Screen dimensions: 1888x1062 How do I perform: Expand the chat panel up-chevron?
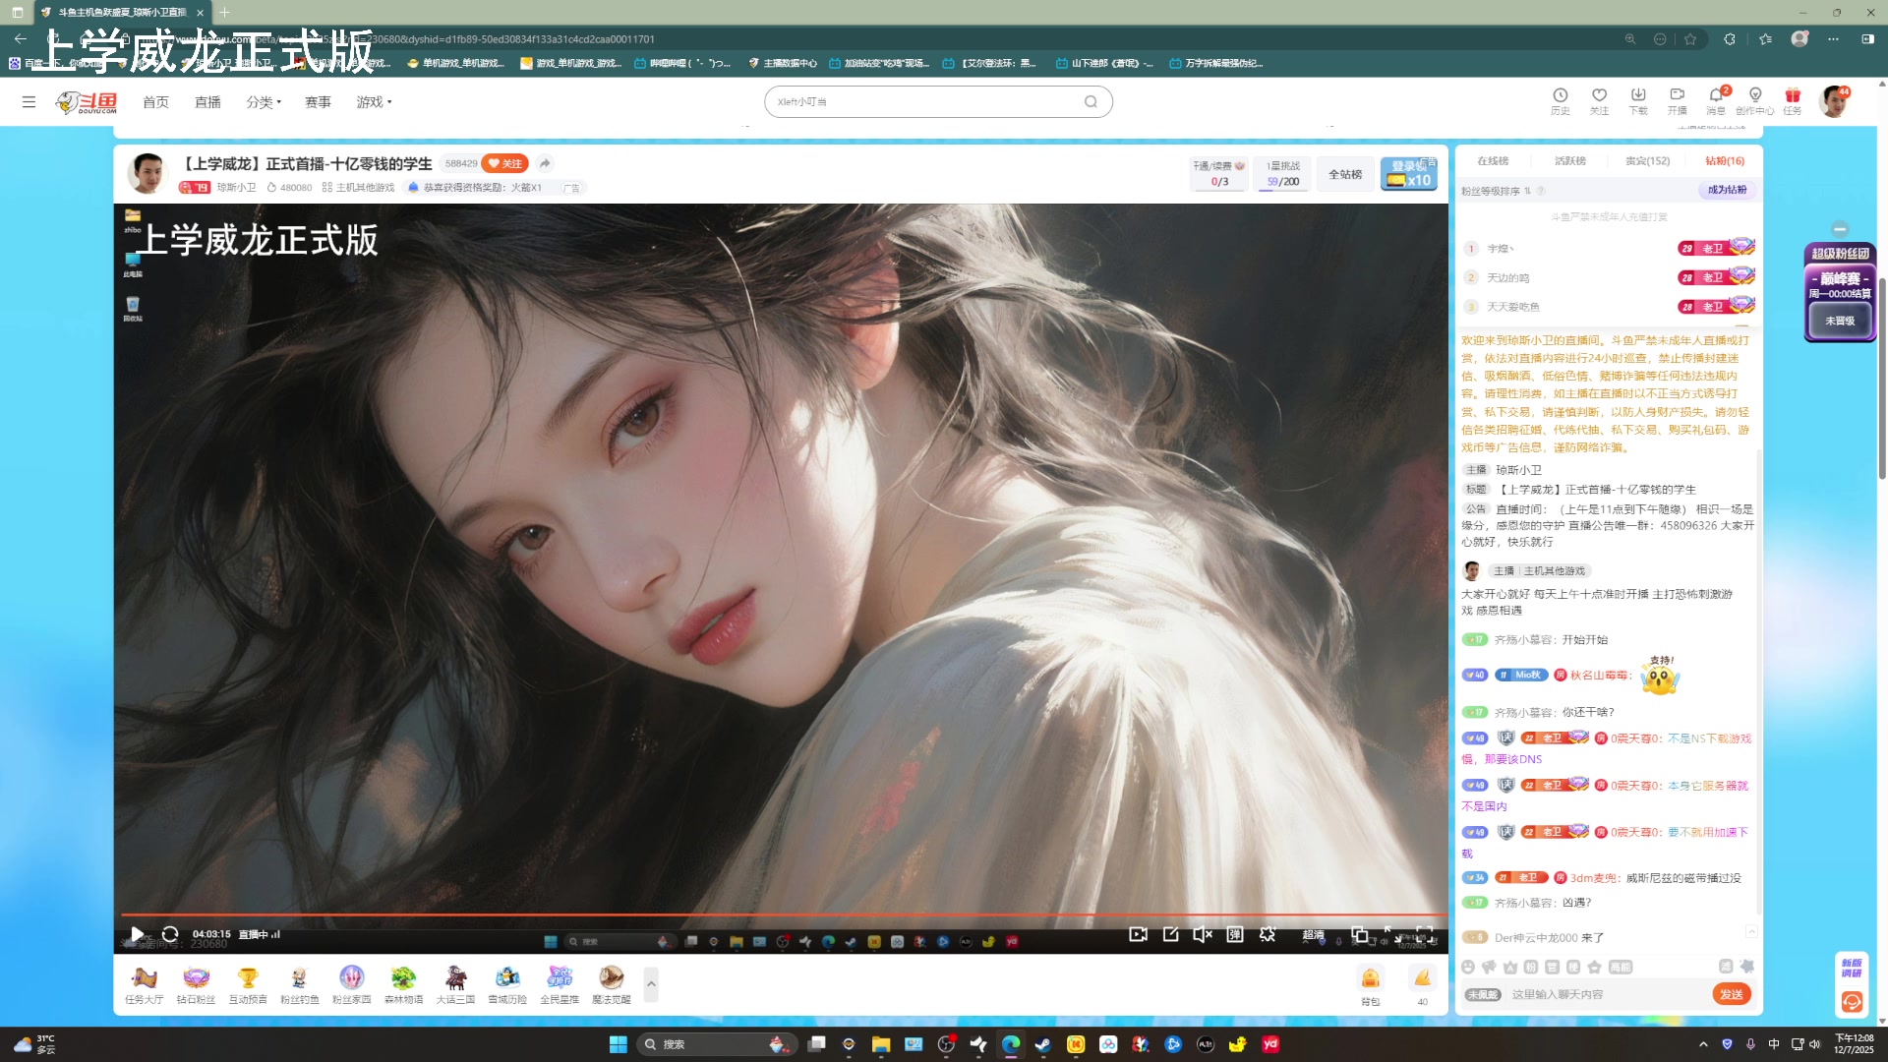click(x=1750, y=930)
